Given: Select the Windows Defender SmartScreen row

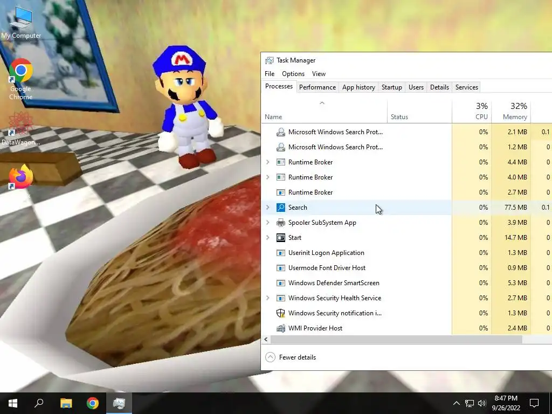Looking at the screenshot, I should click(406, 283).
